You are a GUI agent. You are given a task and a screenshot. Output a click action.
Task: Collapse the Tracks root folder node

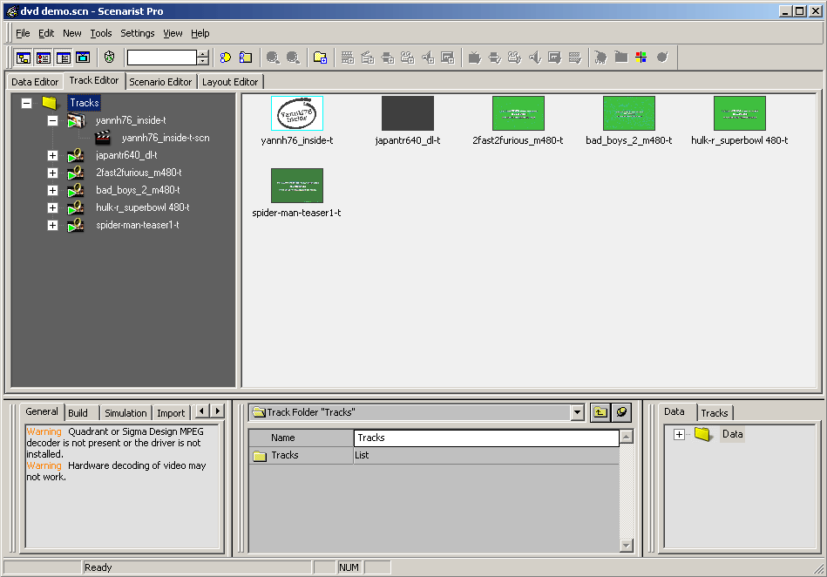pos(26,103)
